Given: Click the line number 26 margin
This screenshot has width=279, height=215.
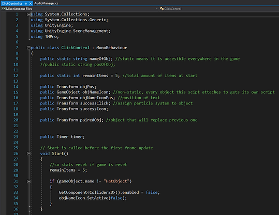Looking at the screenshot, I should [x=16, y=153].
